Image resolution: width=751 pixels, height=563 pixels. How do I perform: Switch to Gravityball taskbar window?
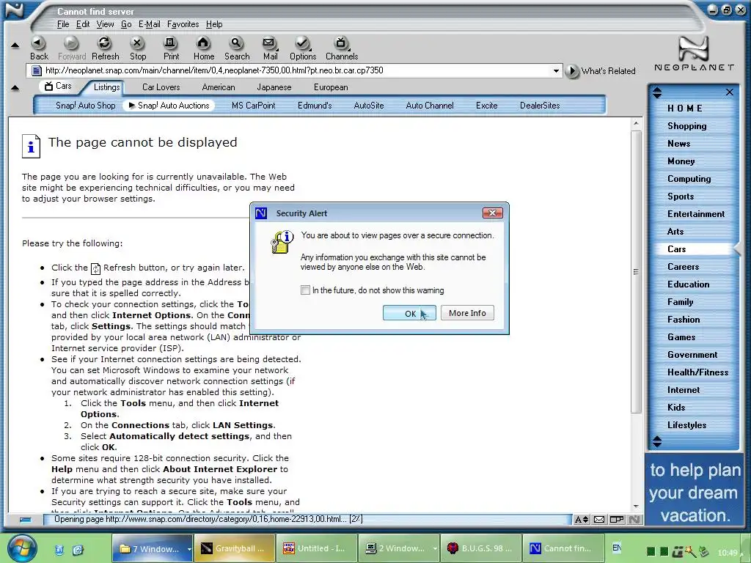[235, 548]
